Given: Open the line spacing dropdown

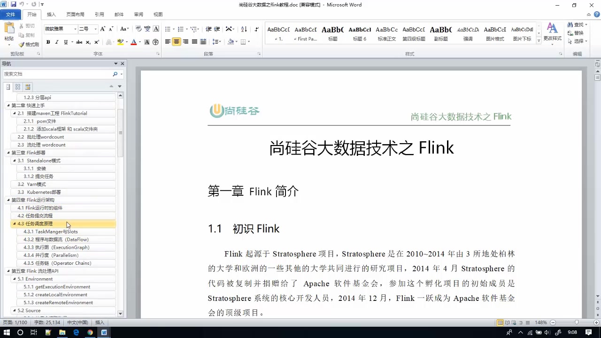Looking at the screenshot, I should pyautogui.click(x=216, y=42).
